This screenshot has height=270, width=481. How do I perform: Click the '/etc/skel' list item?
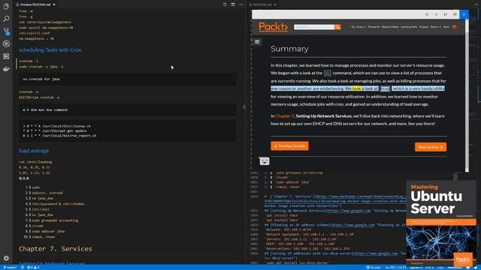coord(41,209)
